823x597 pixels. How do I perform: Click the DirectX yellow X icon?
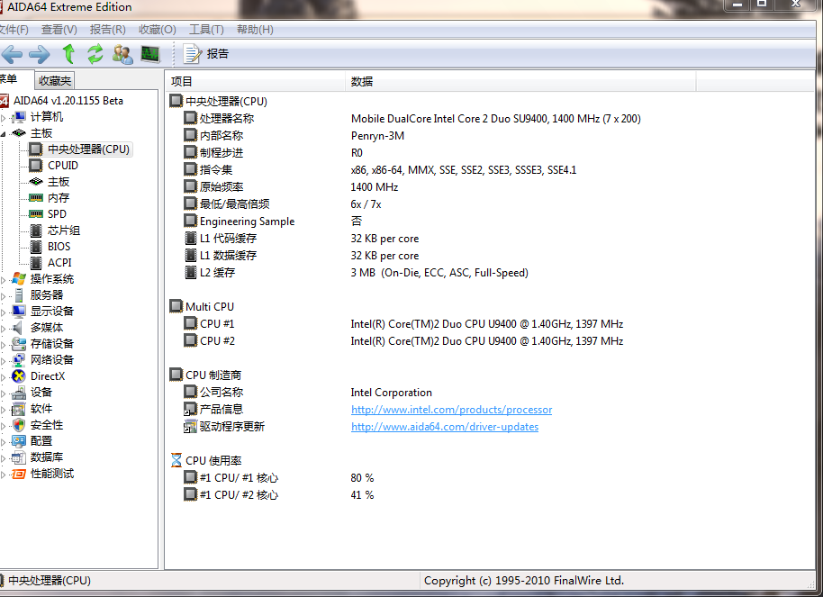pos(19,376)
